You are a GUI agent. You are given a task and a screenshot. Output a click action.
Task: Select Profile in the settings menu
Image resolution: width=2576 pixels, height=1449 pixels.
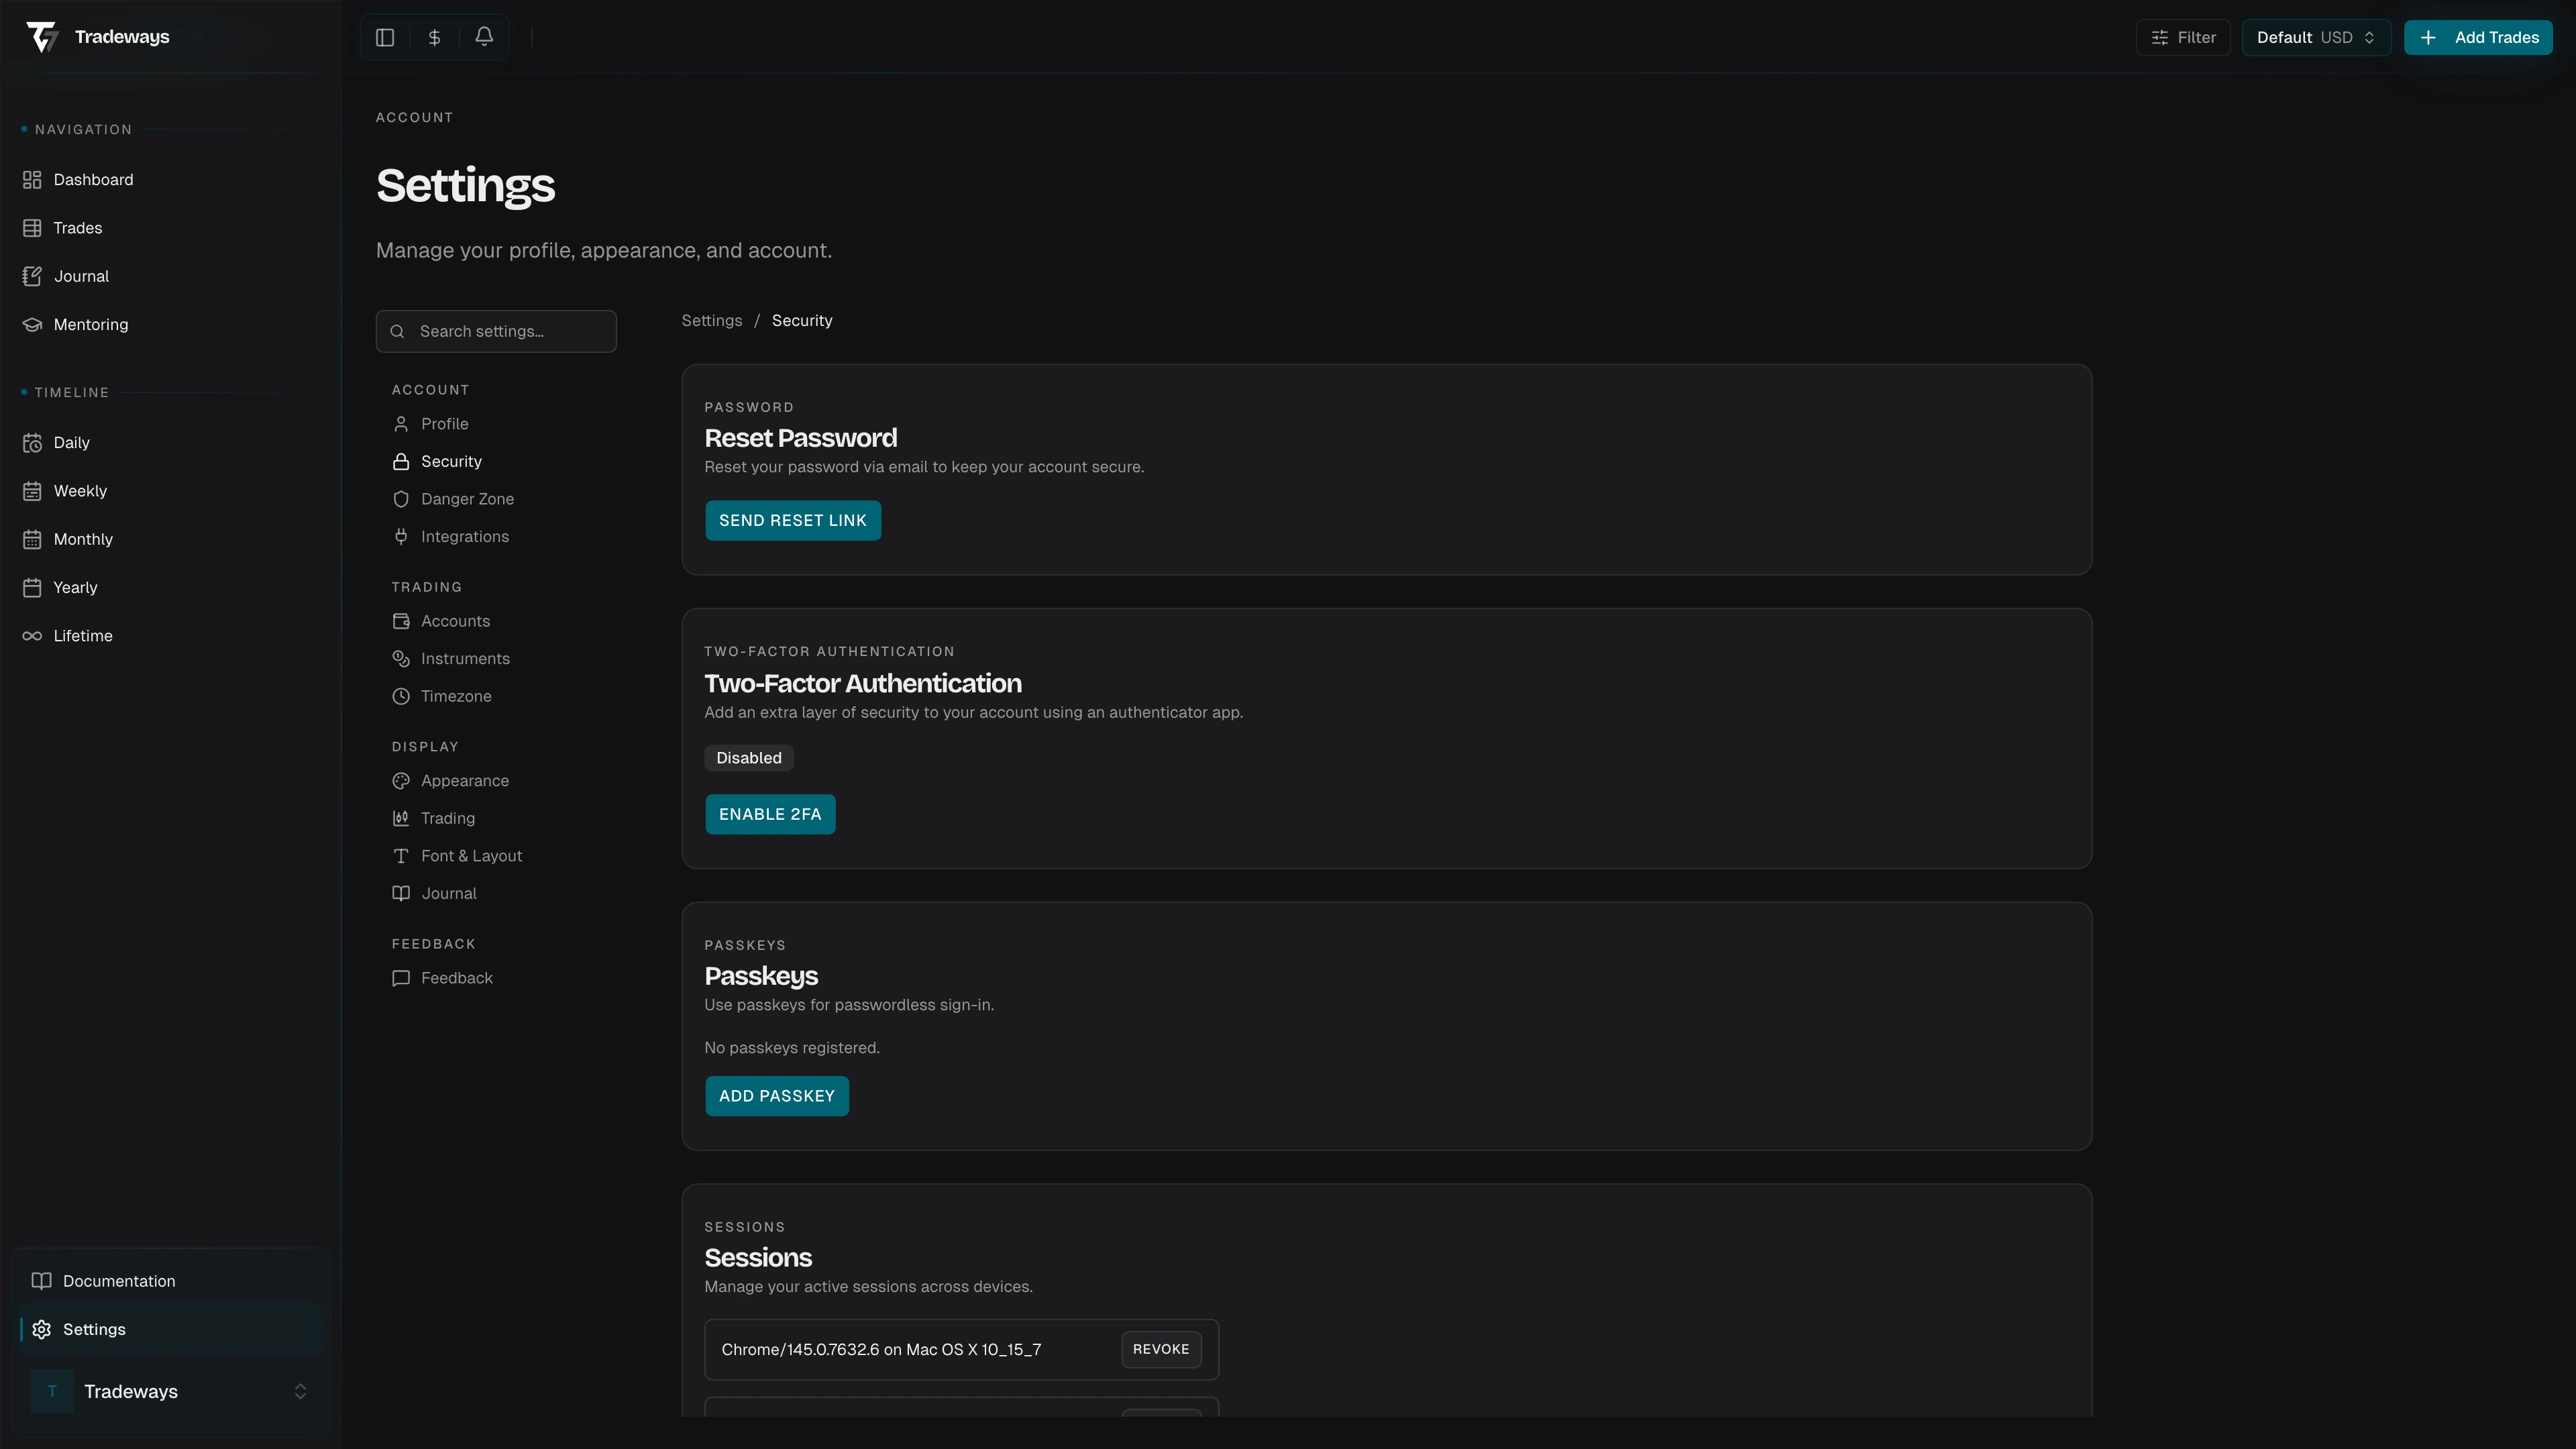coord(444,423)
